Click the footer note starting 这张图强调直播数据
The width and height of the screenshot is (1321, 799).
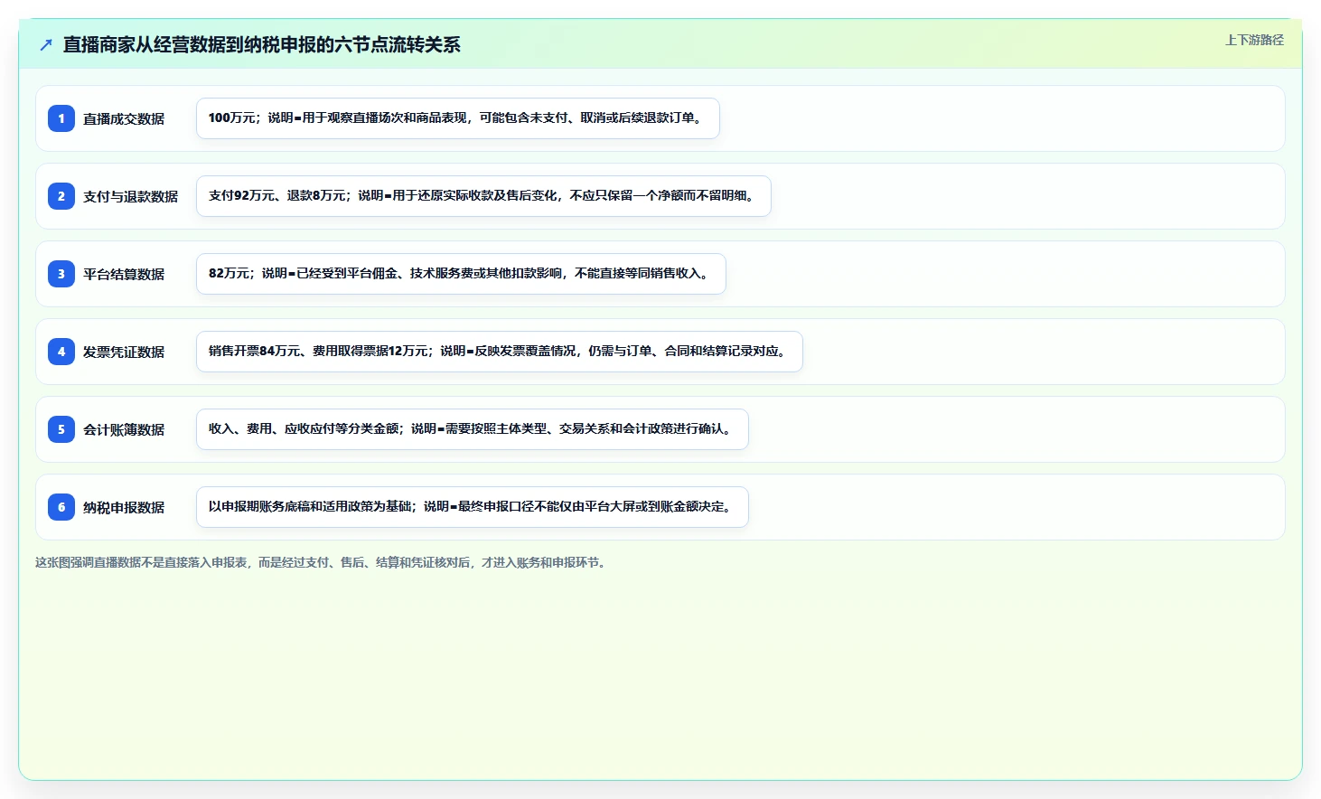click(322, 562)
